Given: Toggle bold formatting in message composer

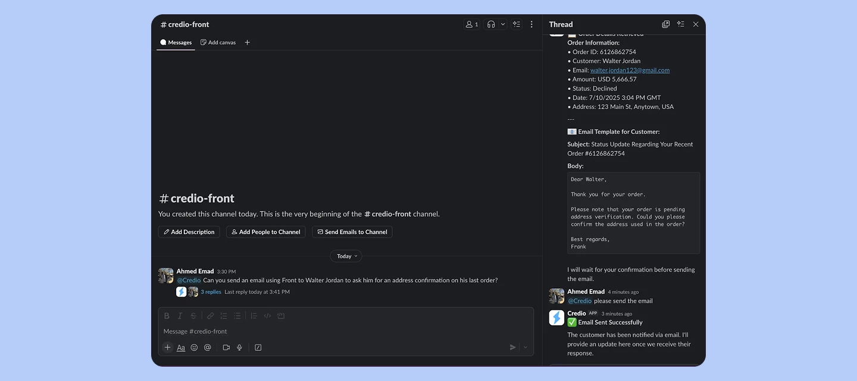Looking at the screenshot, I should click(x=167, y=316).
